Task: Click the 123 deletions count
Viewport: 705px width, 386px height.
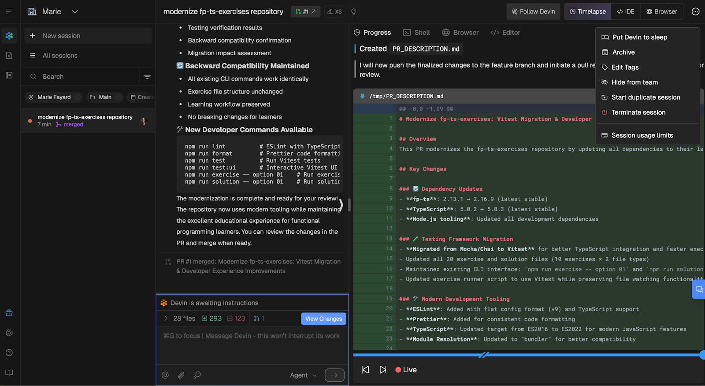Action: pyautogui.click(x=236, y=319)
